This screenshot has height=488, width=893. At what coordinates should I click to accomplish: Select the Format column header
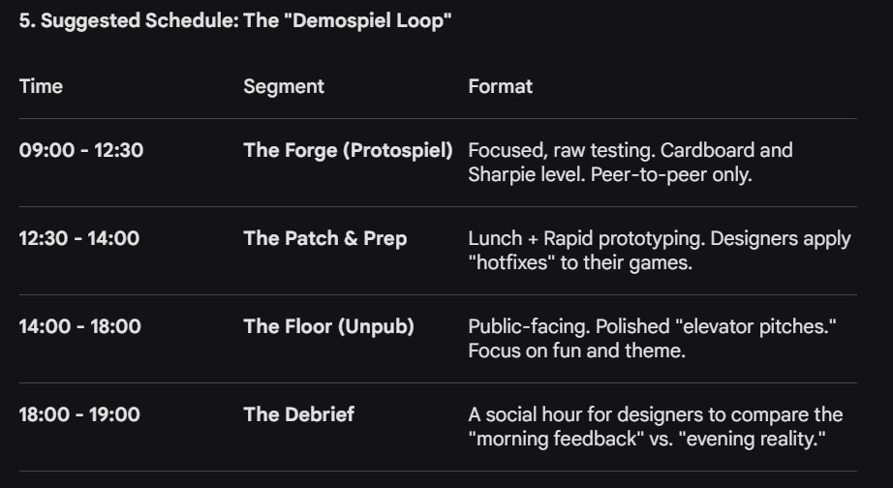[500, 86]
